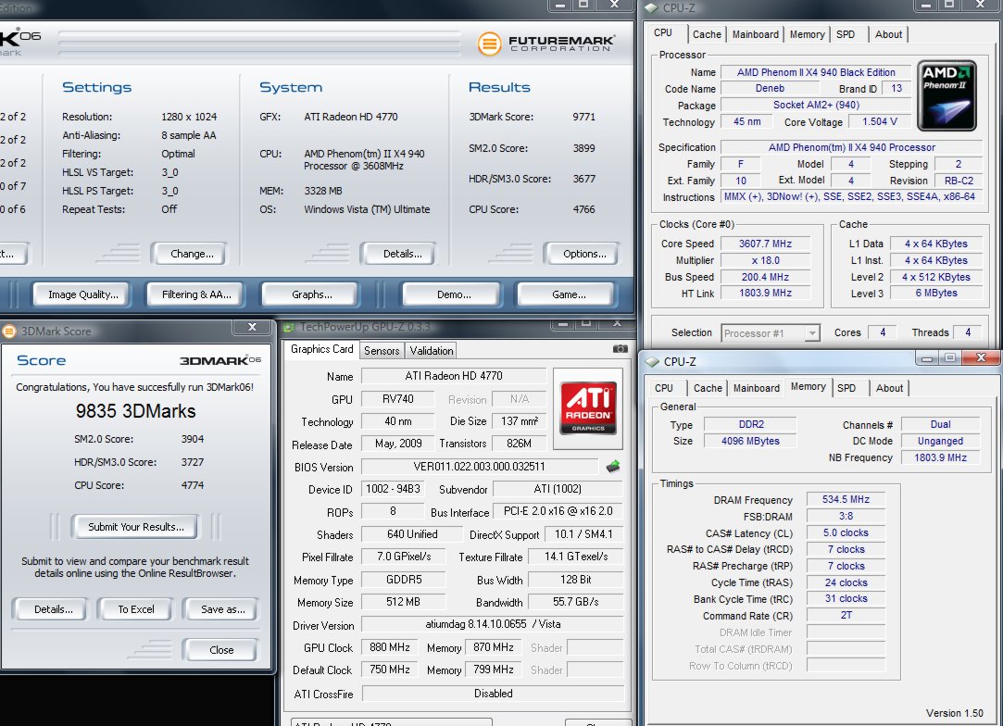Image resolution: width=1003 pixels, height=726 pixels.
Task: Open Graphs... in 3DMark06
Action: [311, 294]
